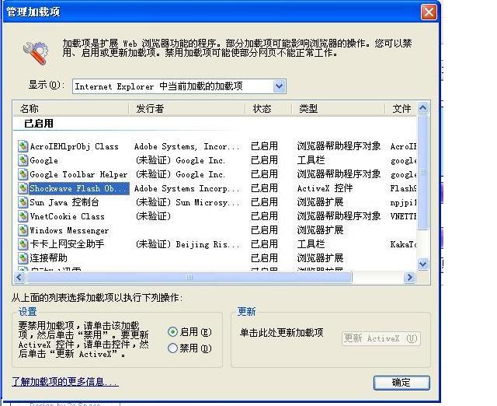
Task: Click the AcroIEHlprObj Class add-on icon
Action: [x=23, y=146]
